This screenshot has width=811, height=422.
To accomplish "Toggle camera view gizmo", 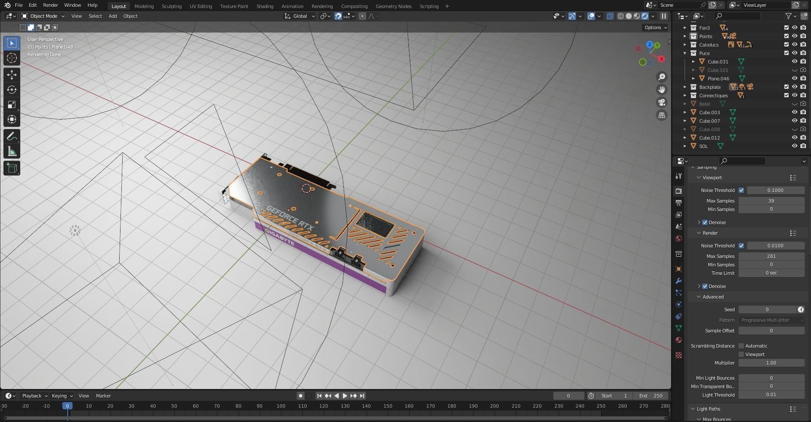I will tap(662, 102).
